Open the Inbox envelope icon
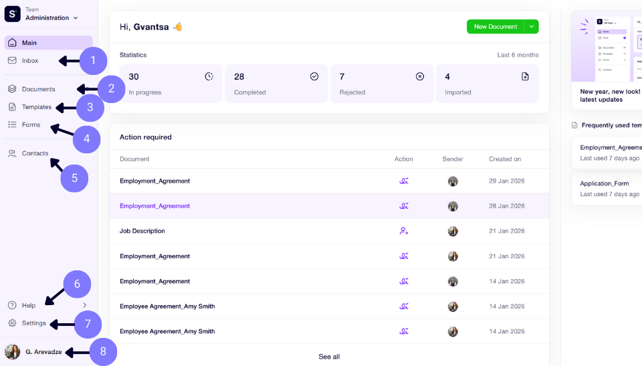Screen dimensions: 642x366 tap(12, 61)
